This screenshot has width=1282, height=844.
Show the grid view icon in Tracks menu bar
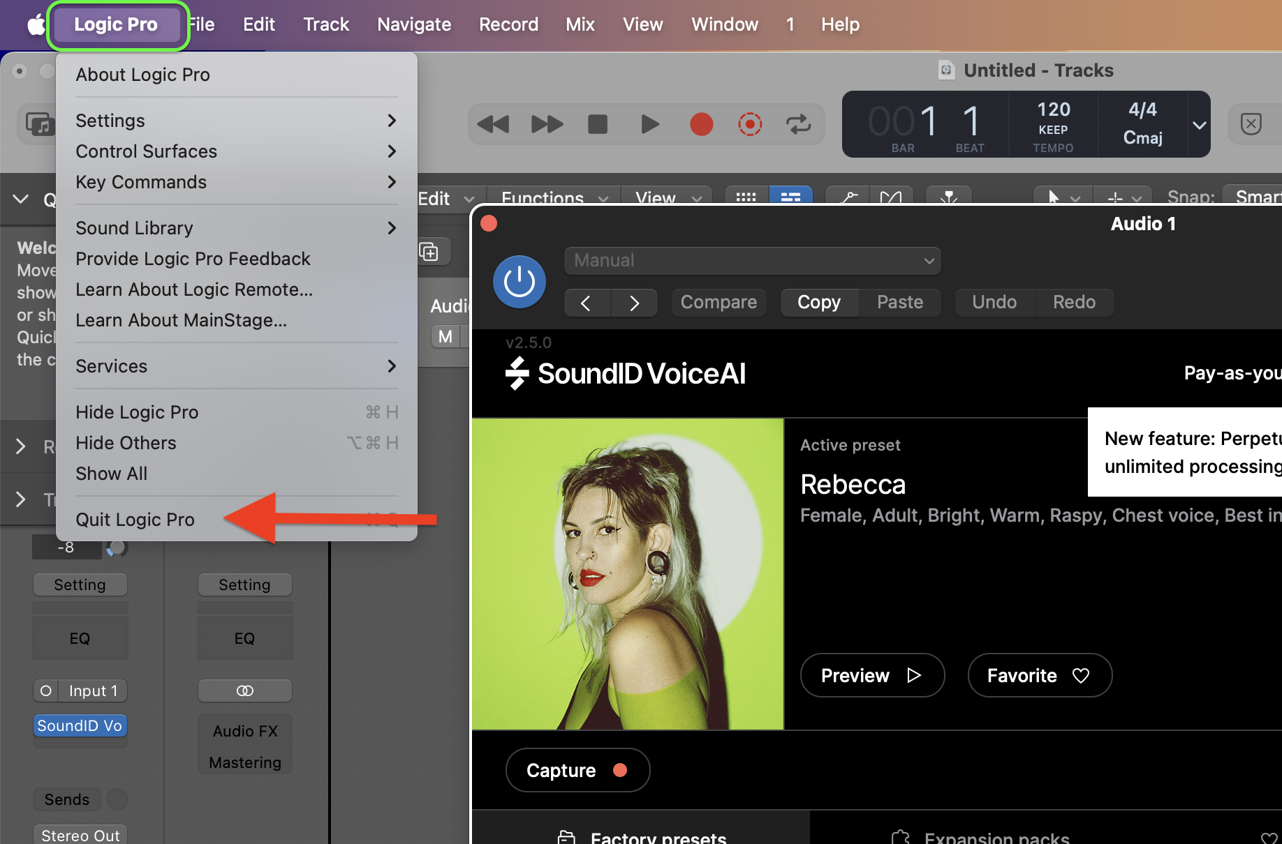tap(746, 197)
